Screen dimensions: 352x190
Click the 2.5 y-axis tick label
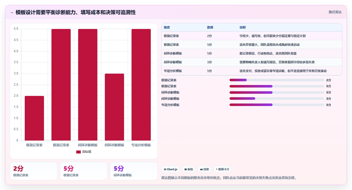point(16,85)
